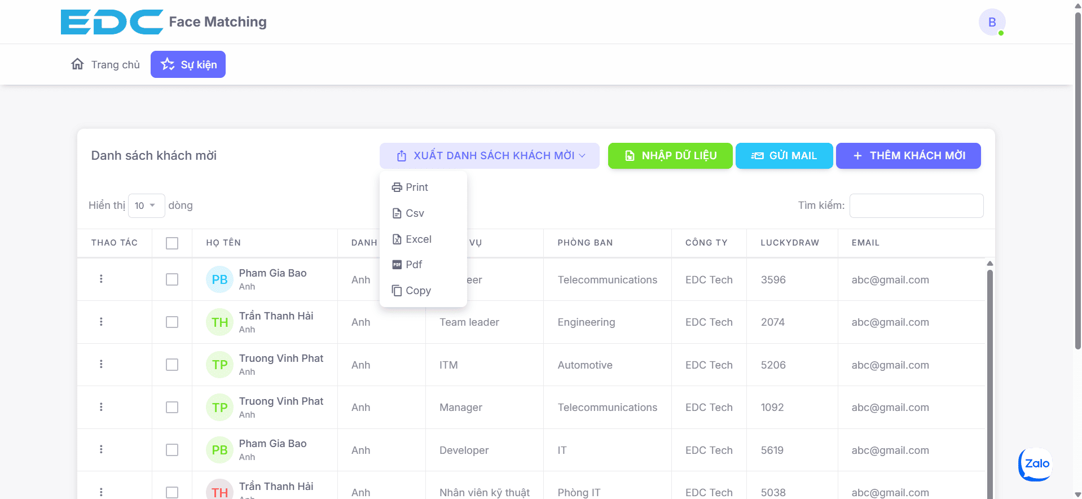Click luckydraw value 1092
1082x499 pixels.
pyautogui.click(x=772, y=408)
